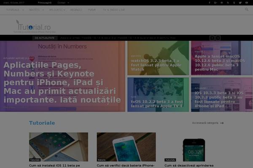This screenshot has width=253, height=168.
Task: Click the De actualitate label
Action: coord(45,38)
